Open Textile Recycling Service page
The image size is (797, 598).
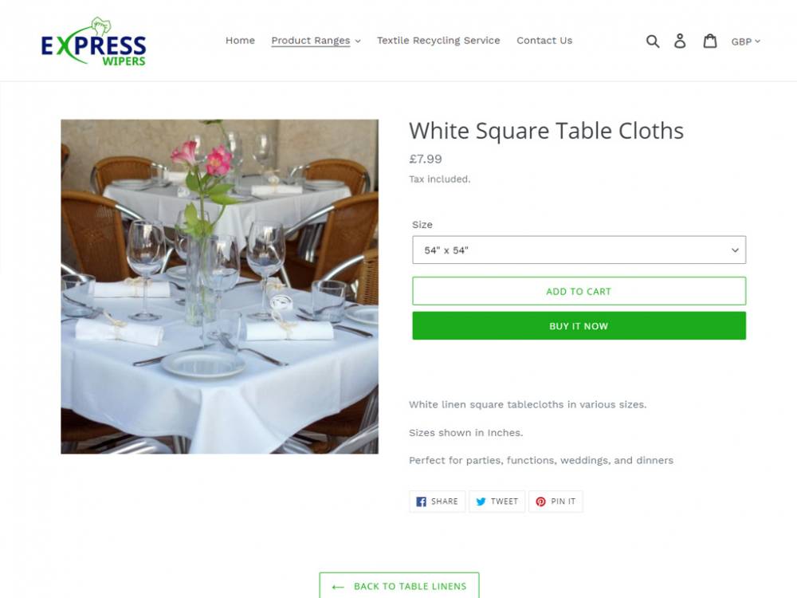coord(438,40)
